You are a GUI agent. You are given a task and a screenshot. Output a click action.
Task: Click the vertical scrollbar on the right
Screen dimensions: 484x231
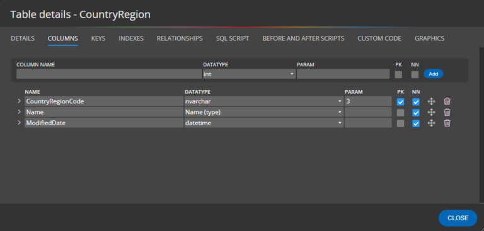coord(481,125)
